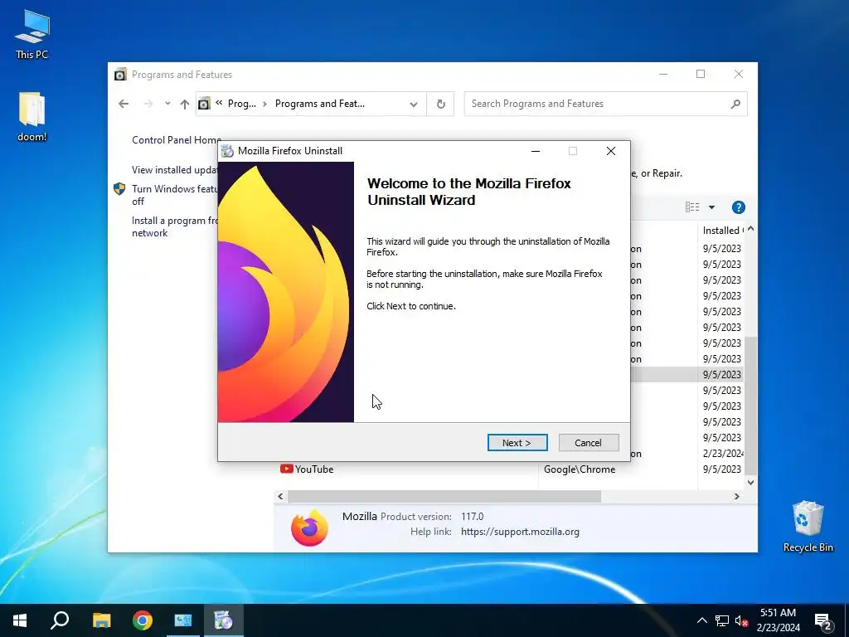Open recent locations dropdown in Programs and Features
849x637 pixels.
(167, 104)
